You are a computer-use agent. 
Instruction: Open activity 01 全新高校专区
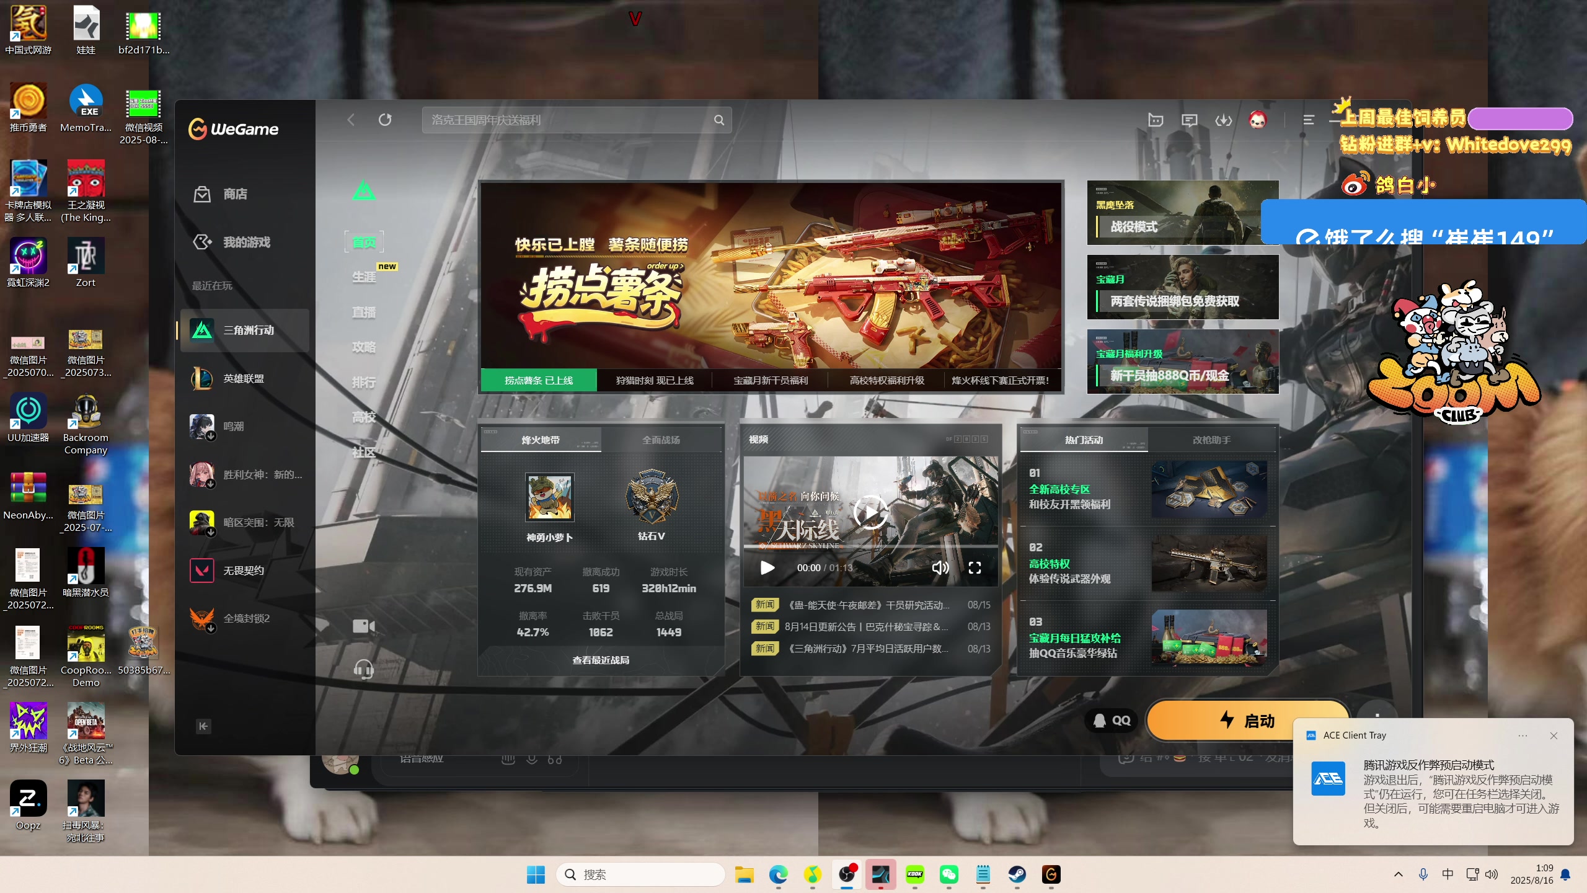coord(1147,489)
